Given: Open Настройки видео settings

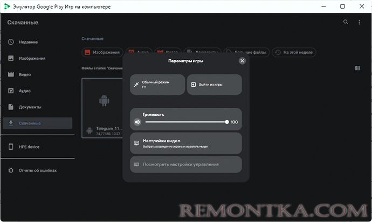Looking at the screenshot, I should pos(186,143).
